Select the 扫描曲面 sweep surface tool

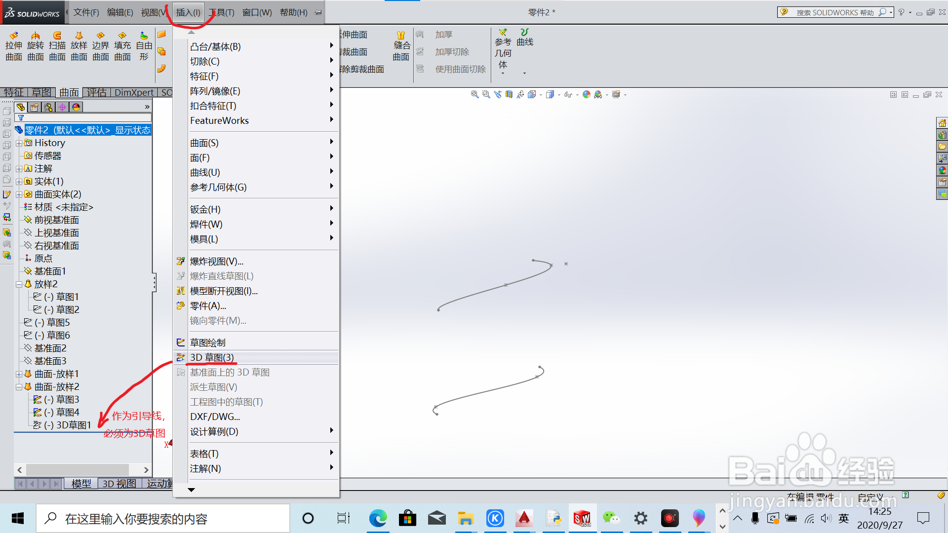57,46
